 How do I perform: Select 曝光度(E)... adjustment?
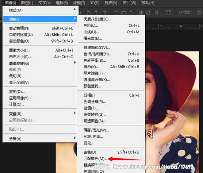click(111, 38)
